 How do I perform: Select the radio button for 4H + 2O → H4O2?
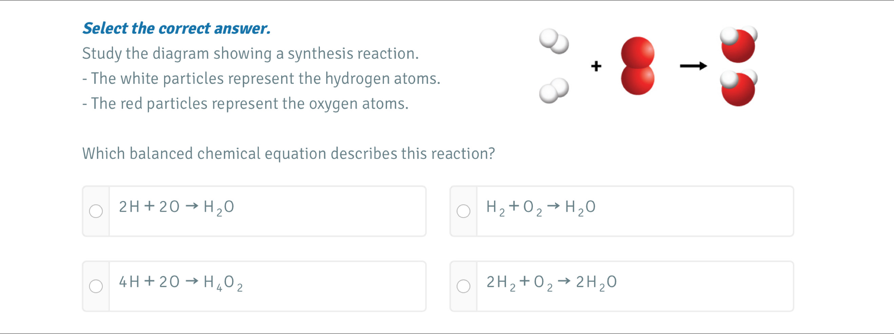click(x=96, y=286)
